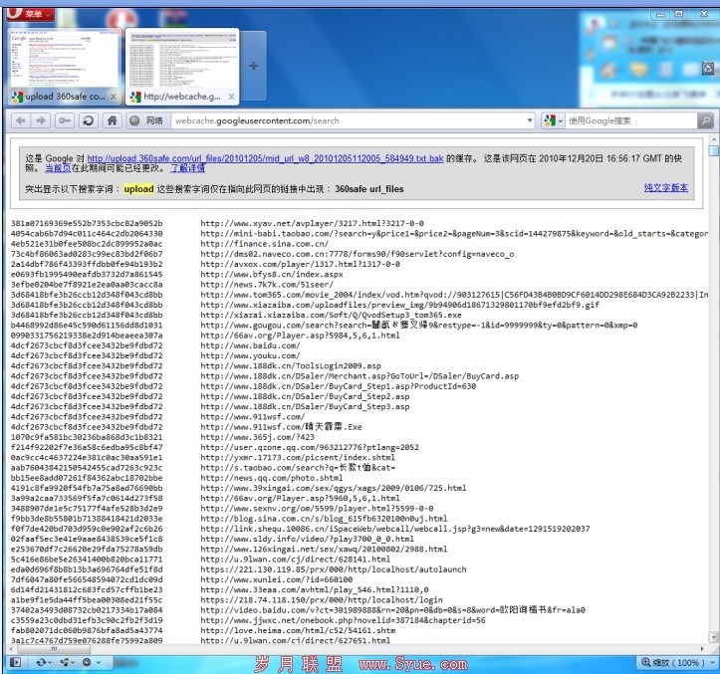Open the zoom 100% control

[676, 662]
